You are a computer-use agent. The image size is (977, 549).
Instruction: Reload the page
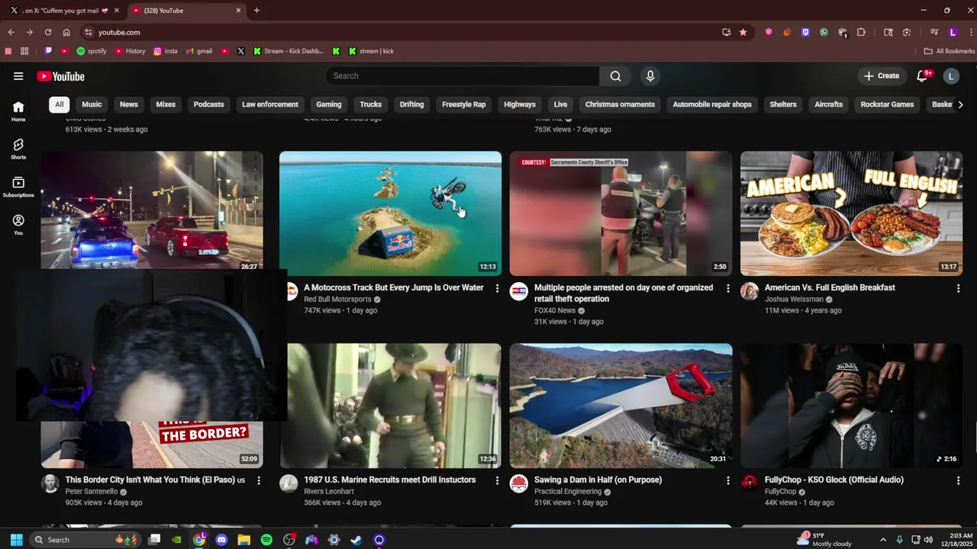click(x=48, y=32)
